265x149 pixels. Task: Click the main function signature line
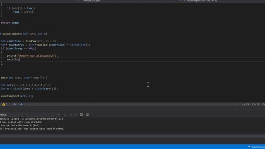coord(24,78)
